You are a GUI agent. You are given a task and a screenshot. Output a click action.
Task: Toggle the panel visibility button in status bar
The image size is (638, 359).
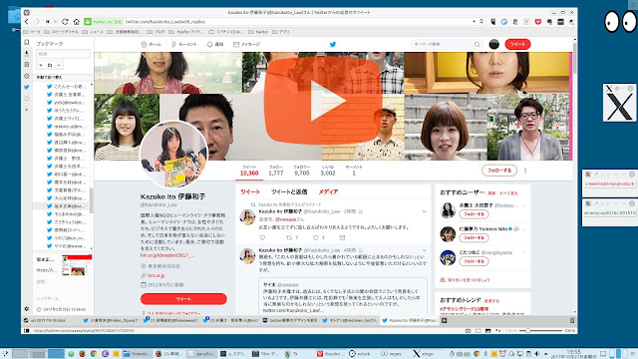point(27,331)
